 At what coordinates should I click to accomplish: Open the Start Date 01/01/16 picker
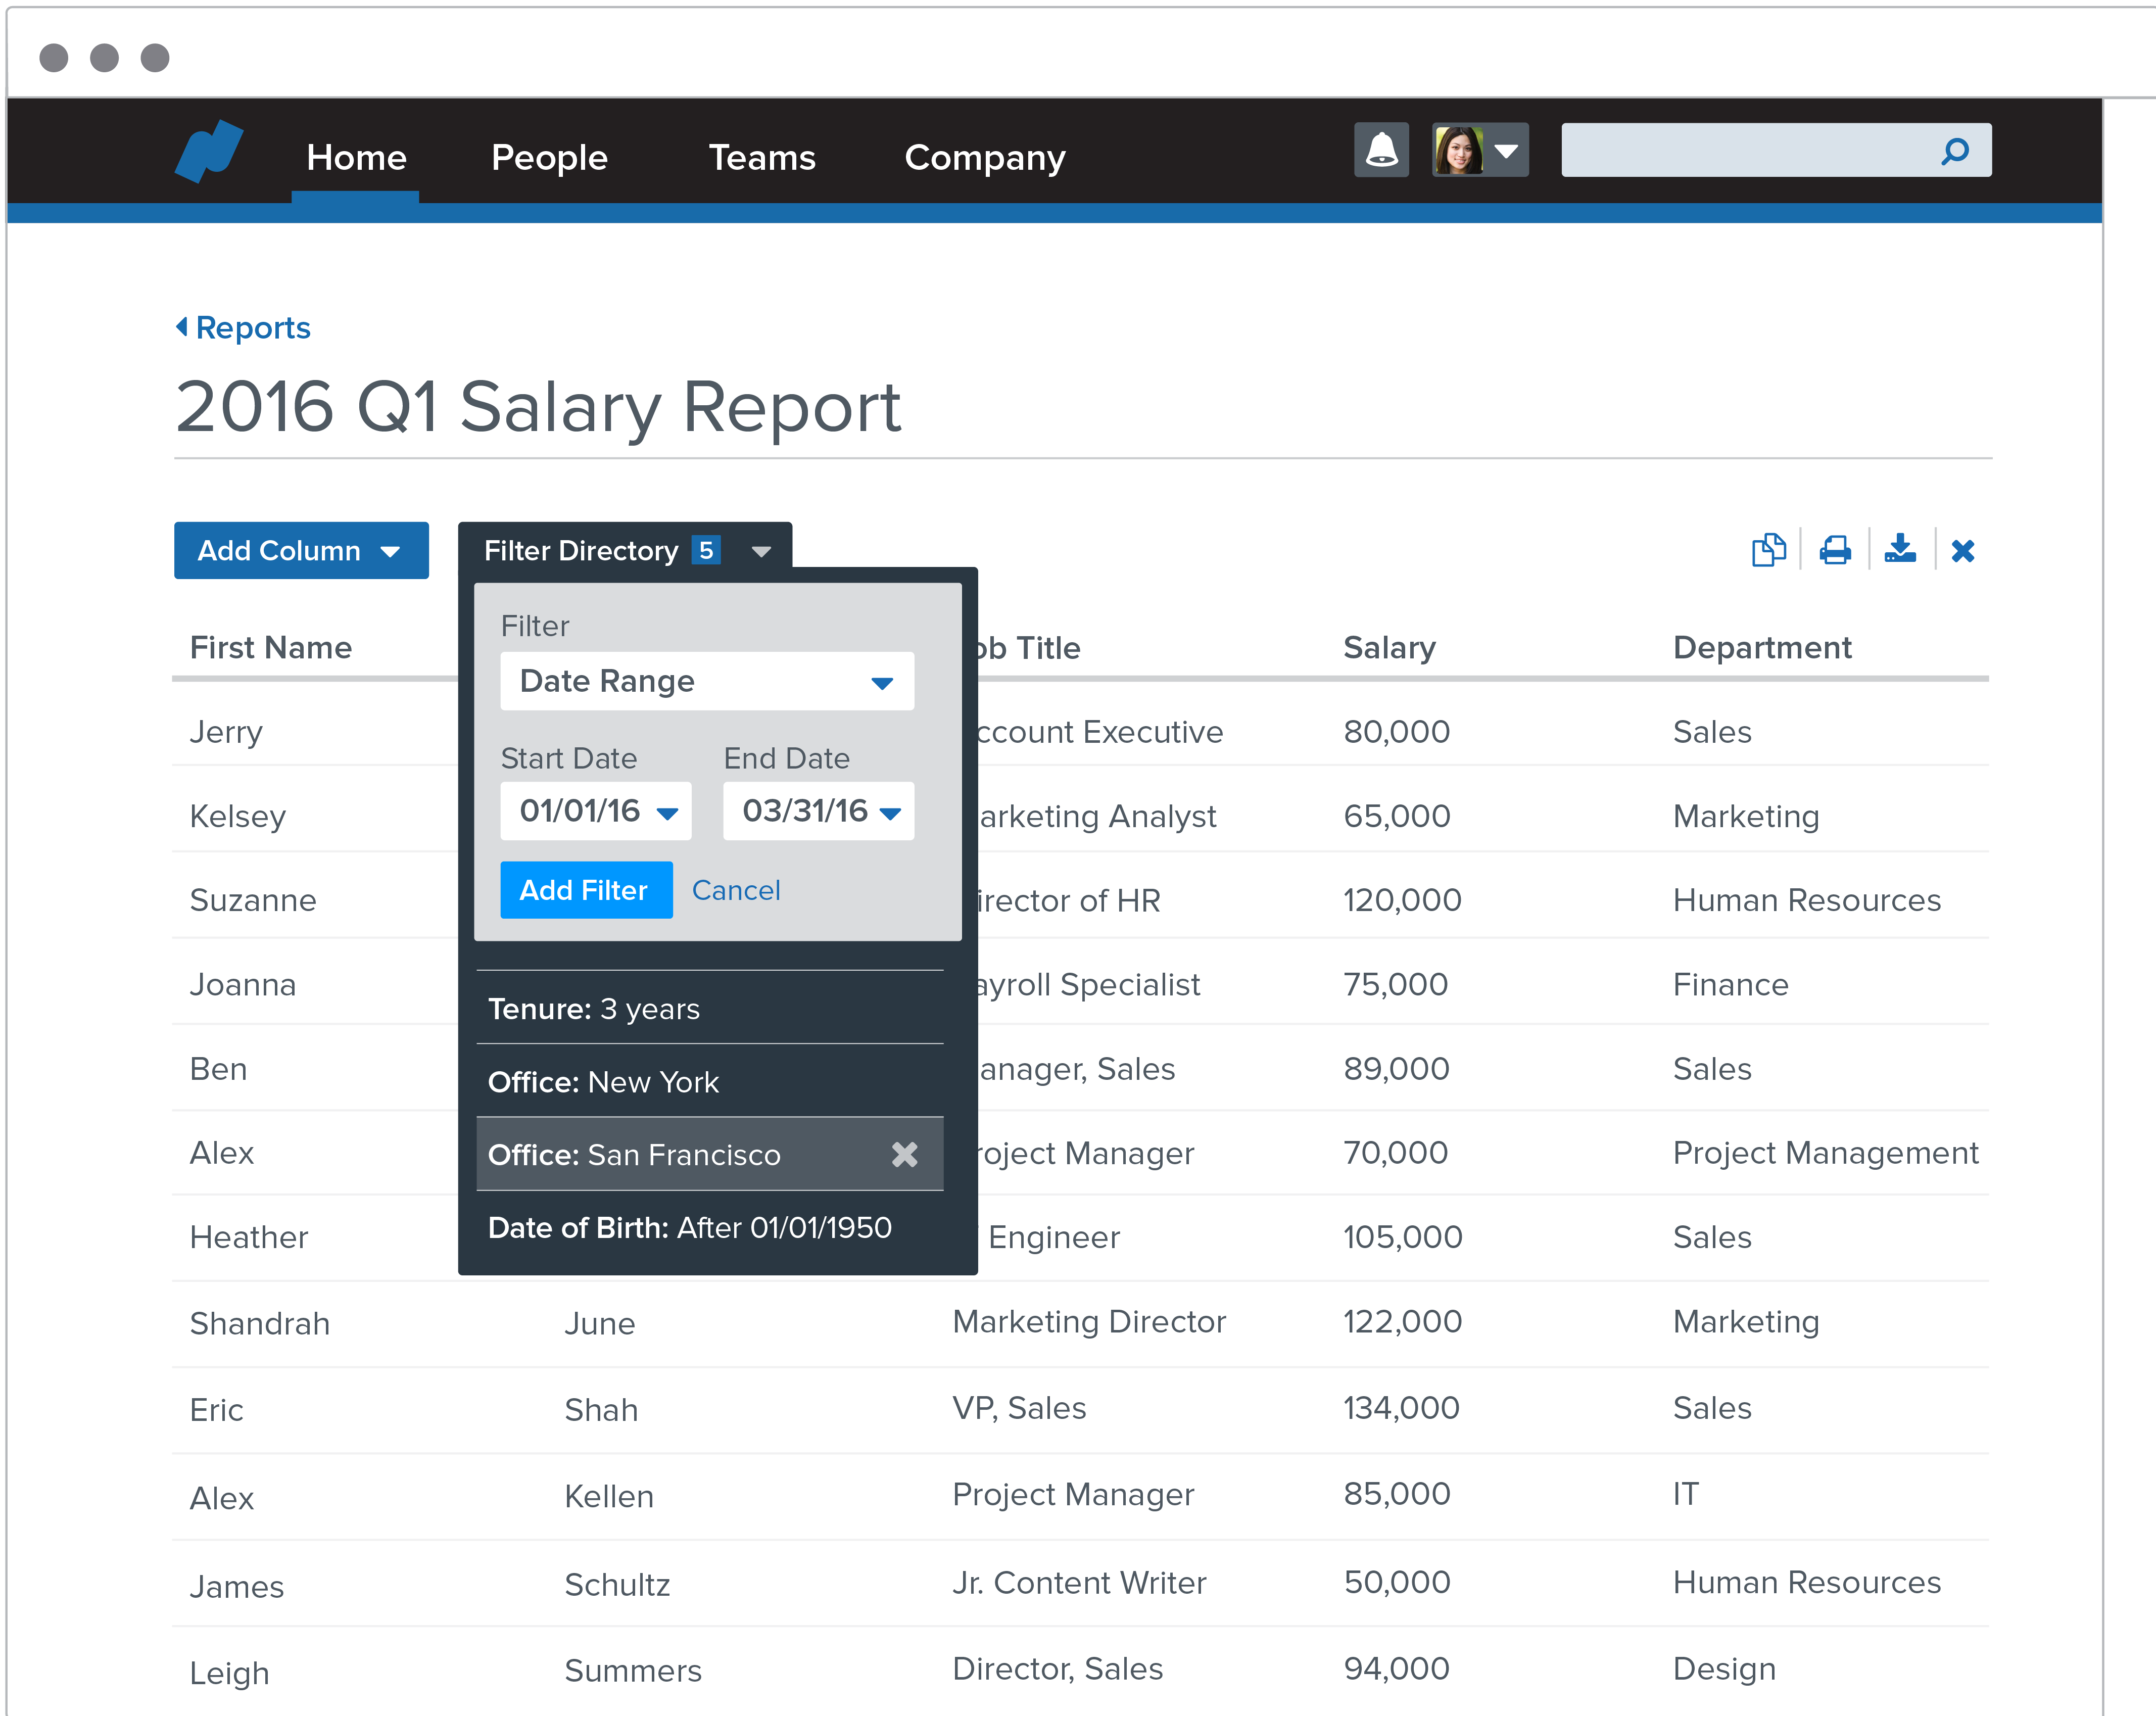597,811
